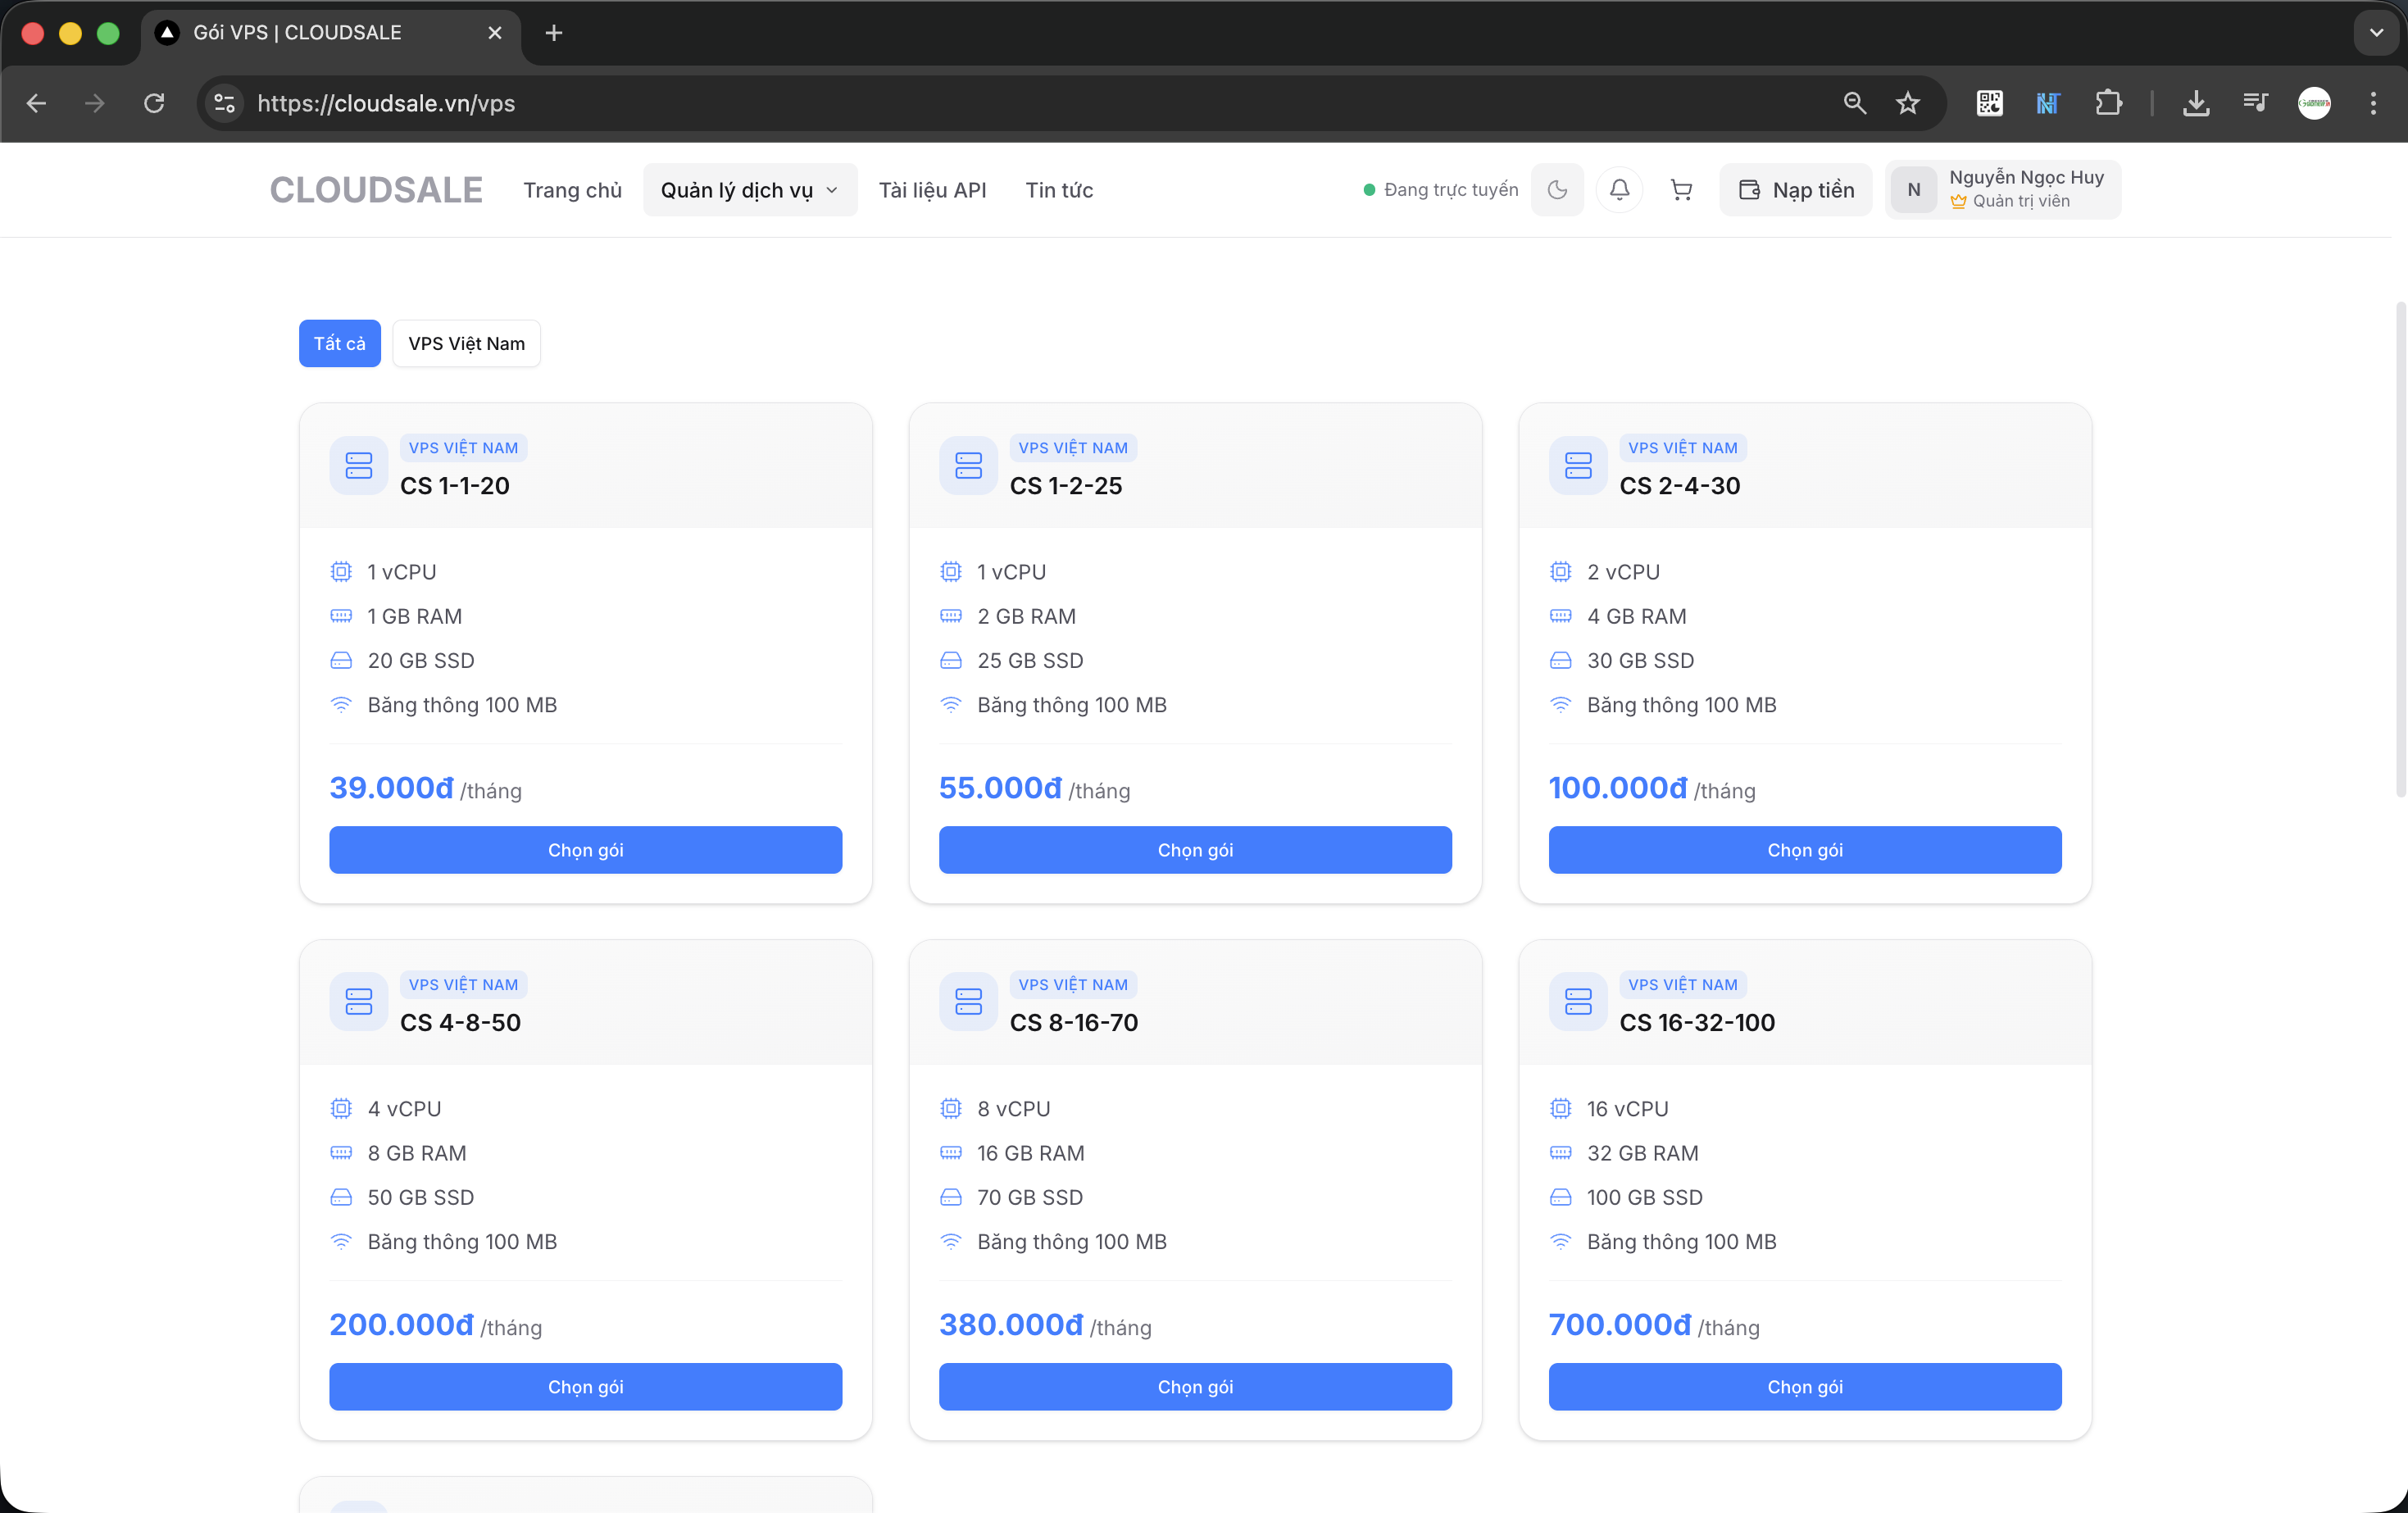Click the 39.000đ price
The height and width of the screenshot is (1513, 2408).
click(x=391, y=788)
